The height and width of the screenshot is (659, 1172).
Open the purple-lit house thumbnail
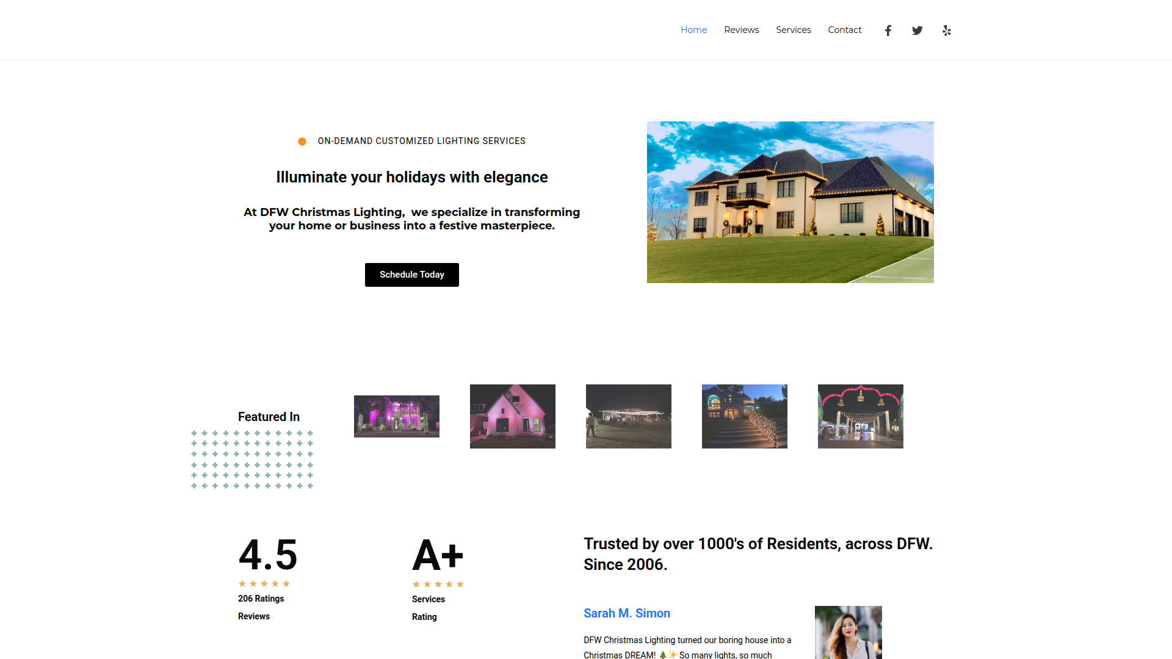[x=397, y=416]
